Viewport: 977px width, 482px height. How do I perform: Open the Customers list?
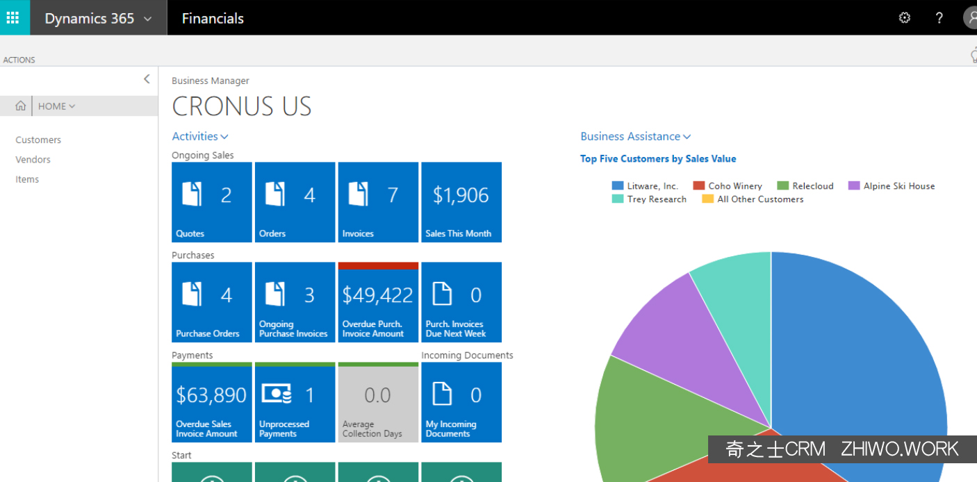[38, 140]
